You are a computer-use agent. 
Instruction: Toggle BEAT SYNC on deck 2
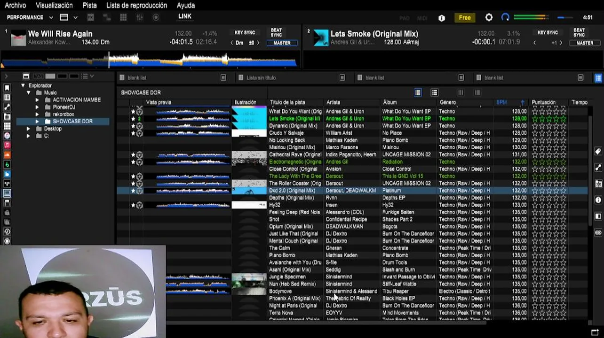pyautogui.click(x=579, y=32)
